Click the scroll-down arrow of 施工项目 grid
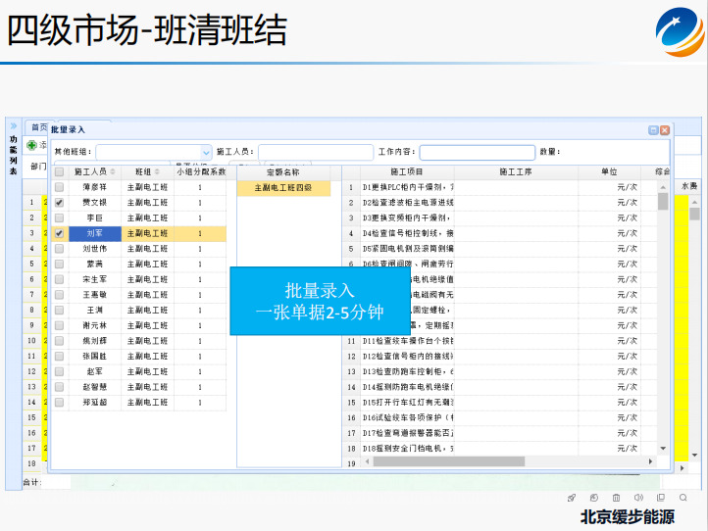This screenshot has width=708, height=531. [x=663, y=449]
